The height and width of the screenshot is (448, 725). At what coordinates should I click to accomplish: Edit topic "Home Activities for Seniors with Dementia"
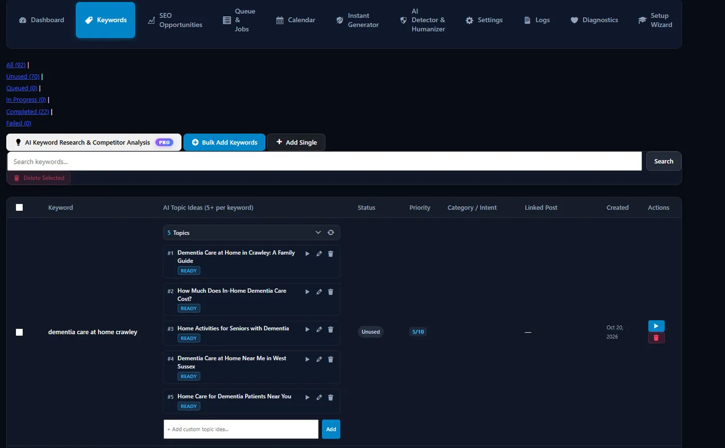pos(319,329)
